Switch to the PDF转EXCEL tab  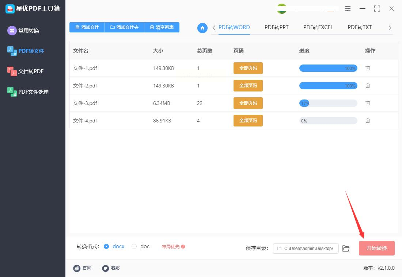318,27
